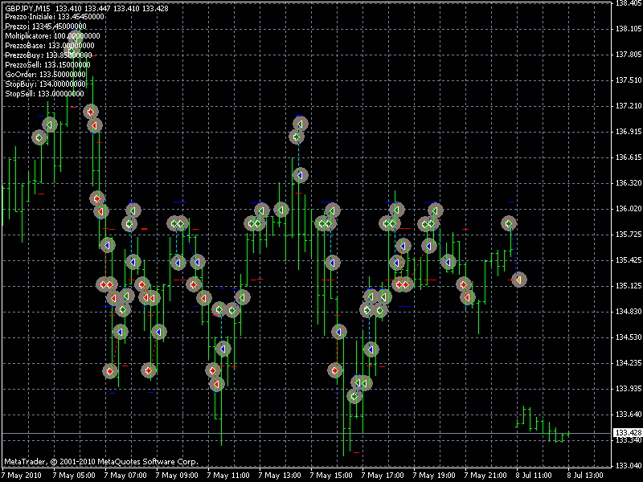Click the 8 Jul 11:00 time label
This screenshot has width=643, height=482.
point(534,476)
